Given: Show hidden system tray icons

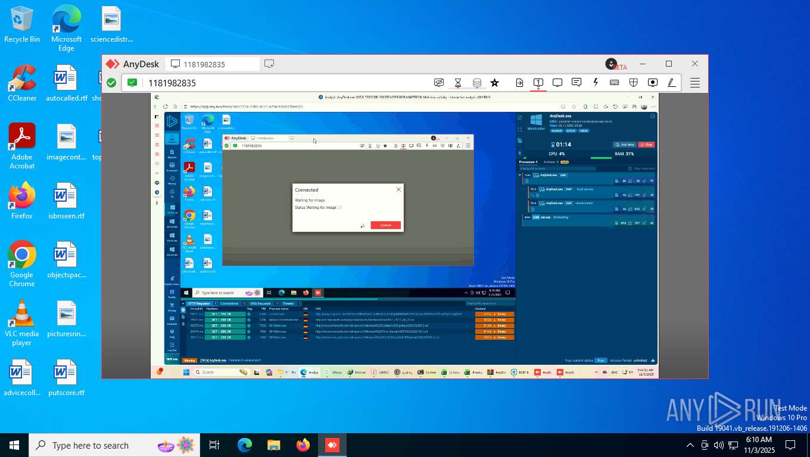Looking at the screenshot, I should pyautogui.click(x=690, y=445).
